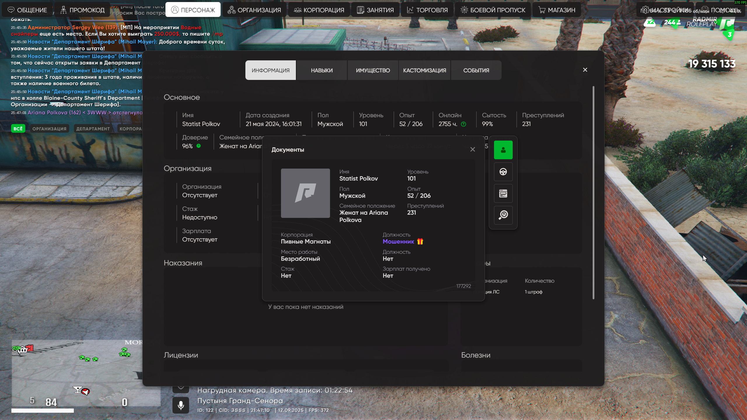Click the notepad icon in ЗАНЯТИЯ

point(361,10)
